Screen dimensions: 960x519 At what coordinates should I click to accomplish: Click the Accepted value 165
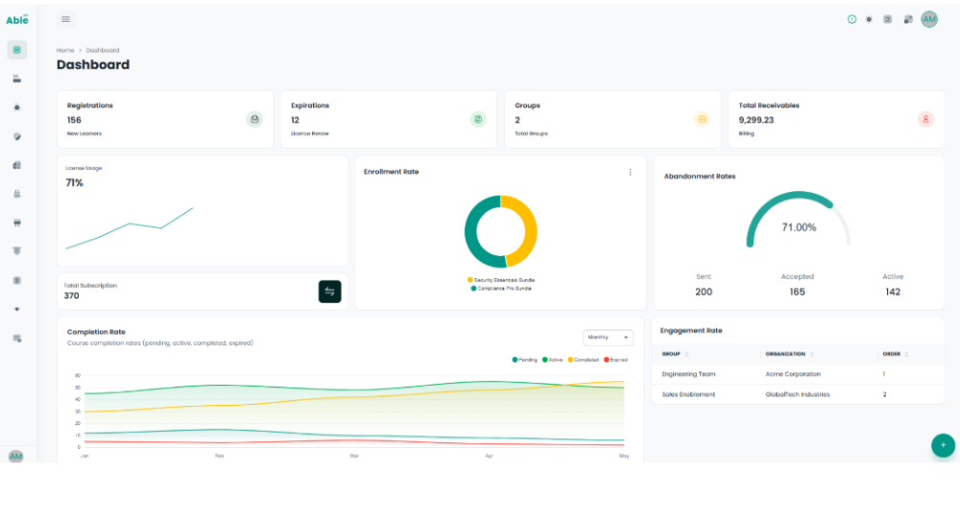coord(797,292)
